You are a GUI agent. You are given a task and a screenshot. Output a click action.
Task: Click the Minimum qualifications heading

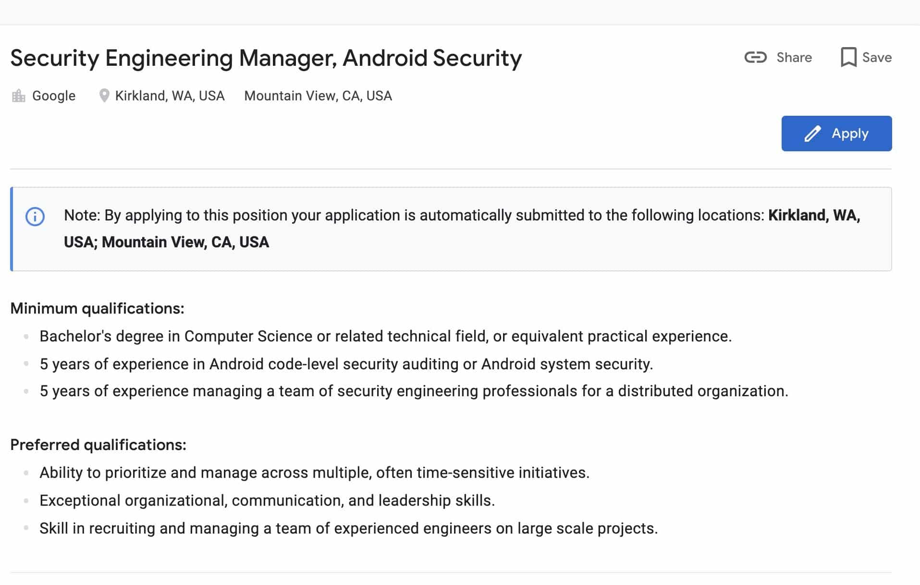pos(97,308)
